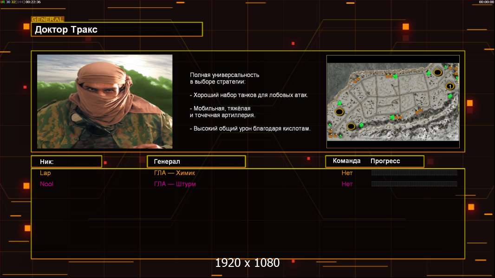The image size is (495, 278).
Task: Click the Прогресс column label
Action: (x=385, y=161)
